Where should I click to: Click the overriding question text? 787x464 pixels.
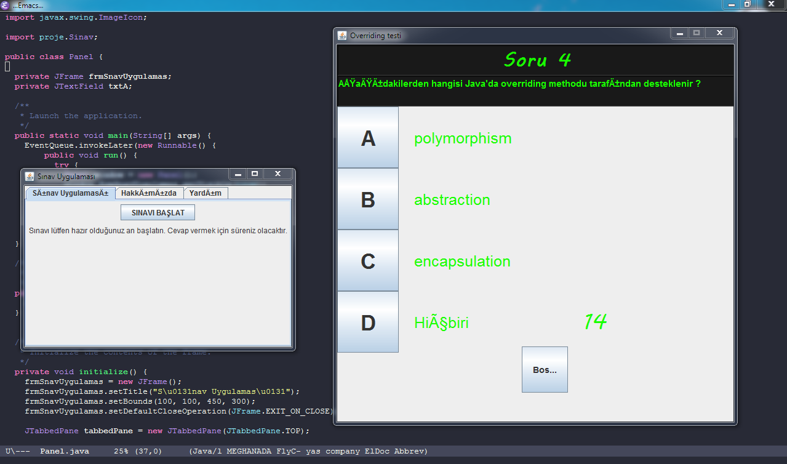point(519,83)
